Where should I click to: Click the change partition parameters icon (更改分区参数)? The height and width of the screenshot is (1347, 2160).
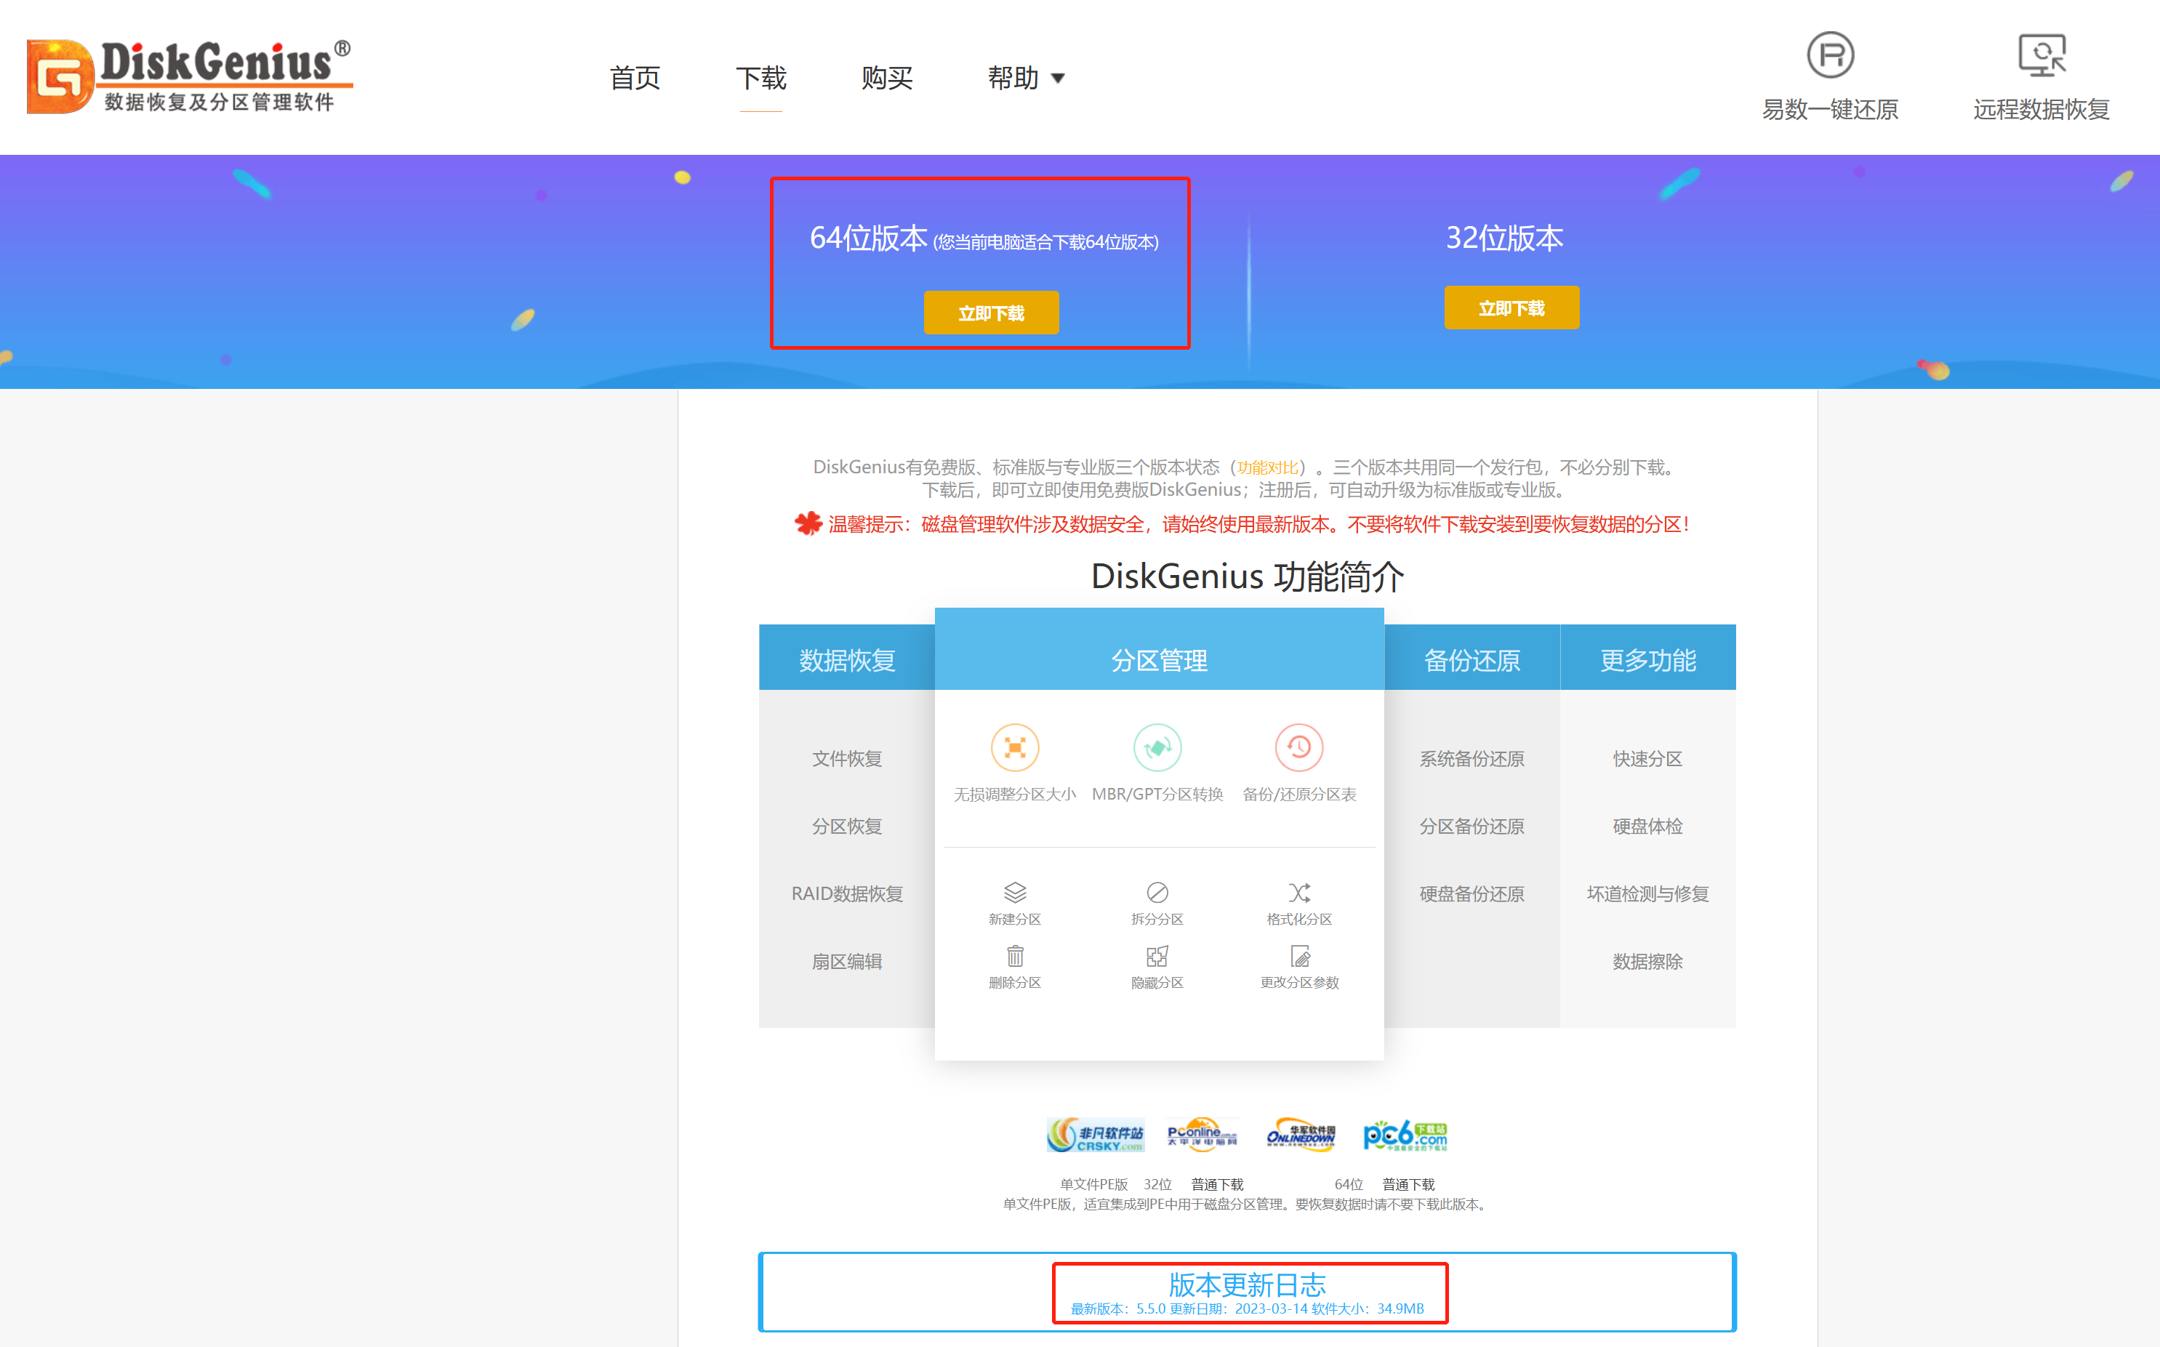1300,957
